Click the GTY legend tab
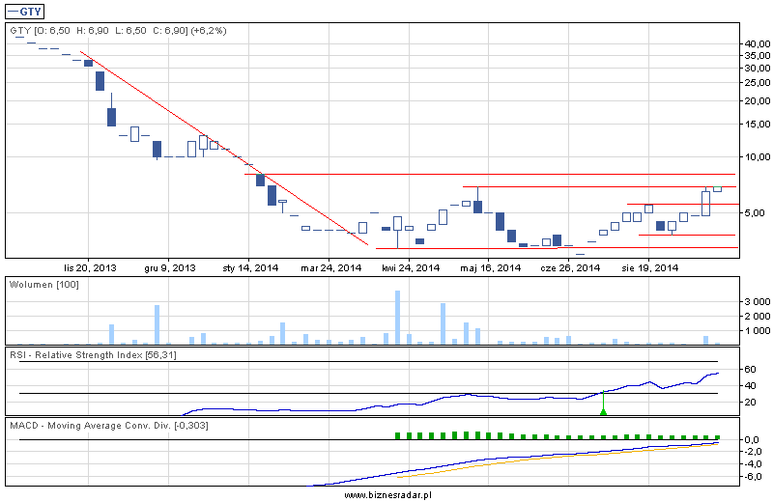This screenshot has width=773, height=502. coord(29,12)
